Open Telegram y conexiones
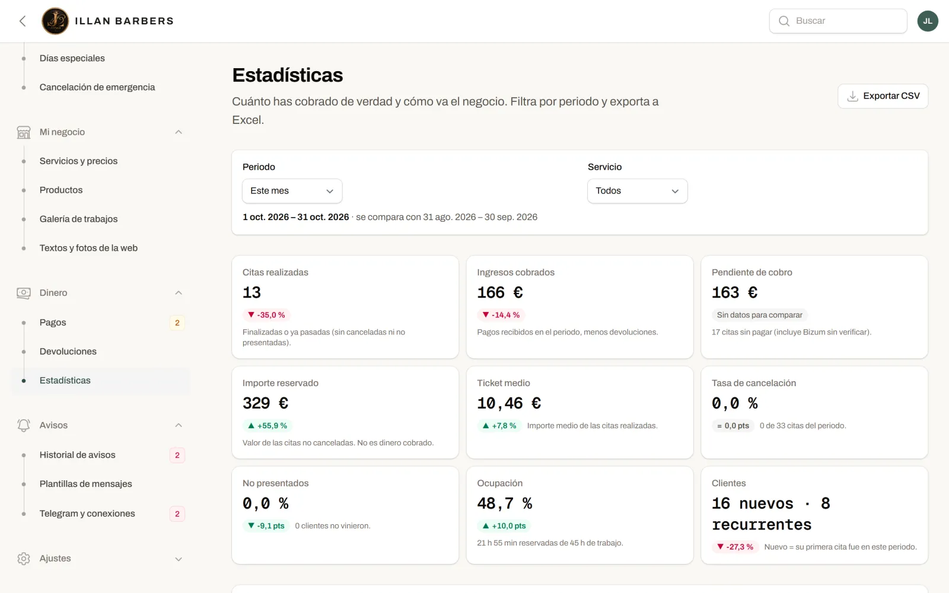Screen dimensions: 949x593 (87, 514)
